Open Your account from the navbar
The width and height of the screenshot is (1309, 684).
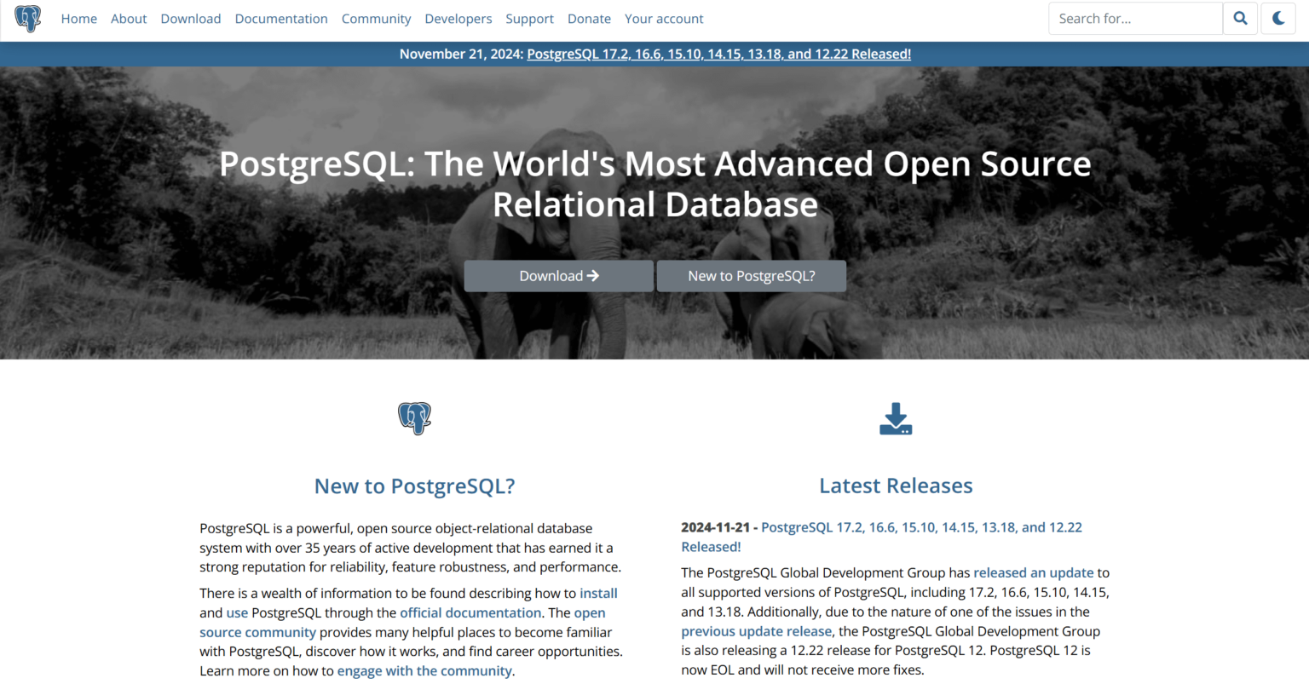pyautogui.click(x=664, y=18)
